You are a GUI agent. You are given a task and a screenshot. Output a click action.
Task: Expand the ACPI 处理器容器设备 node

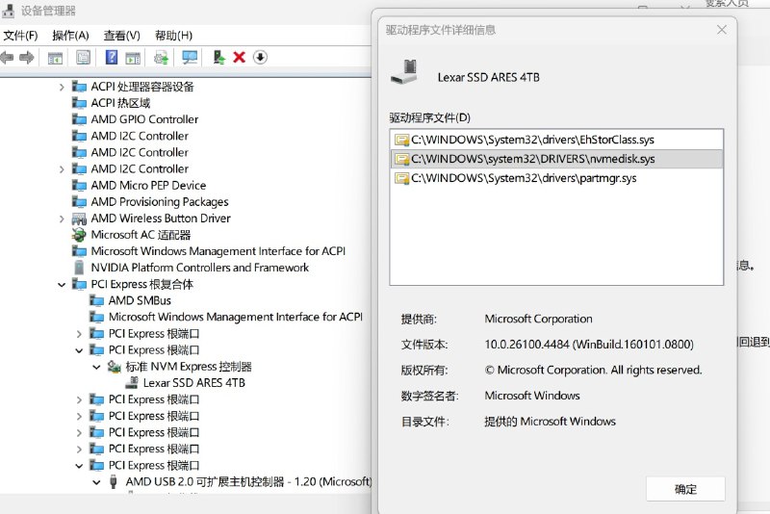[x=62, y=87]
